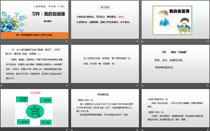Select the slide with 杜小虎's self-introduction story
210x131 pixels.
click(x=34, y=65)
